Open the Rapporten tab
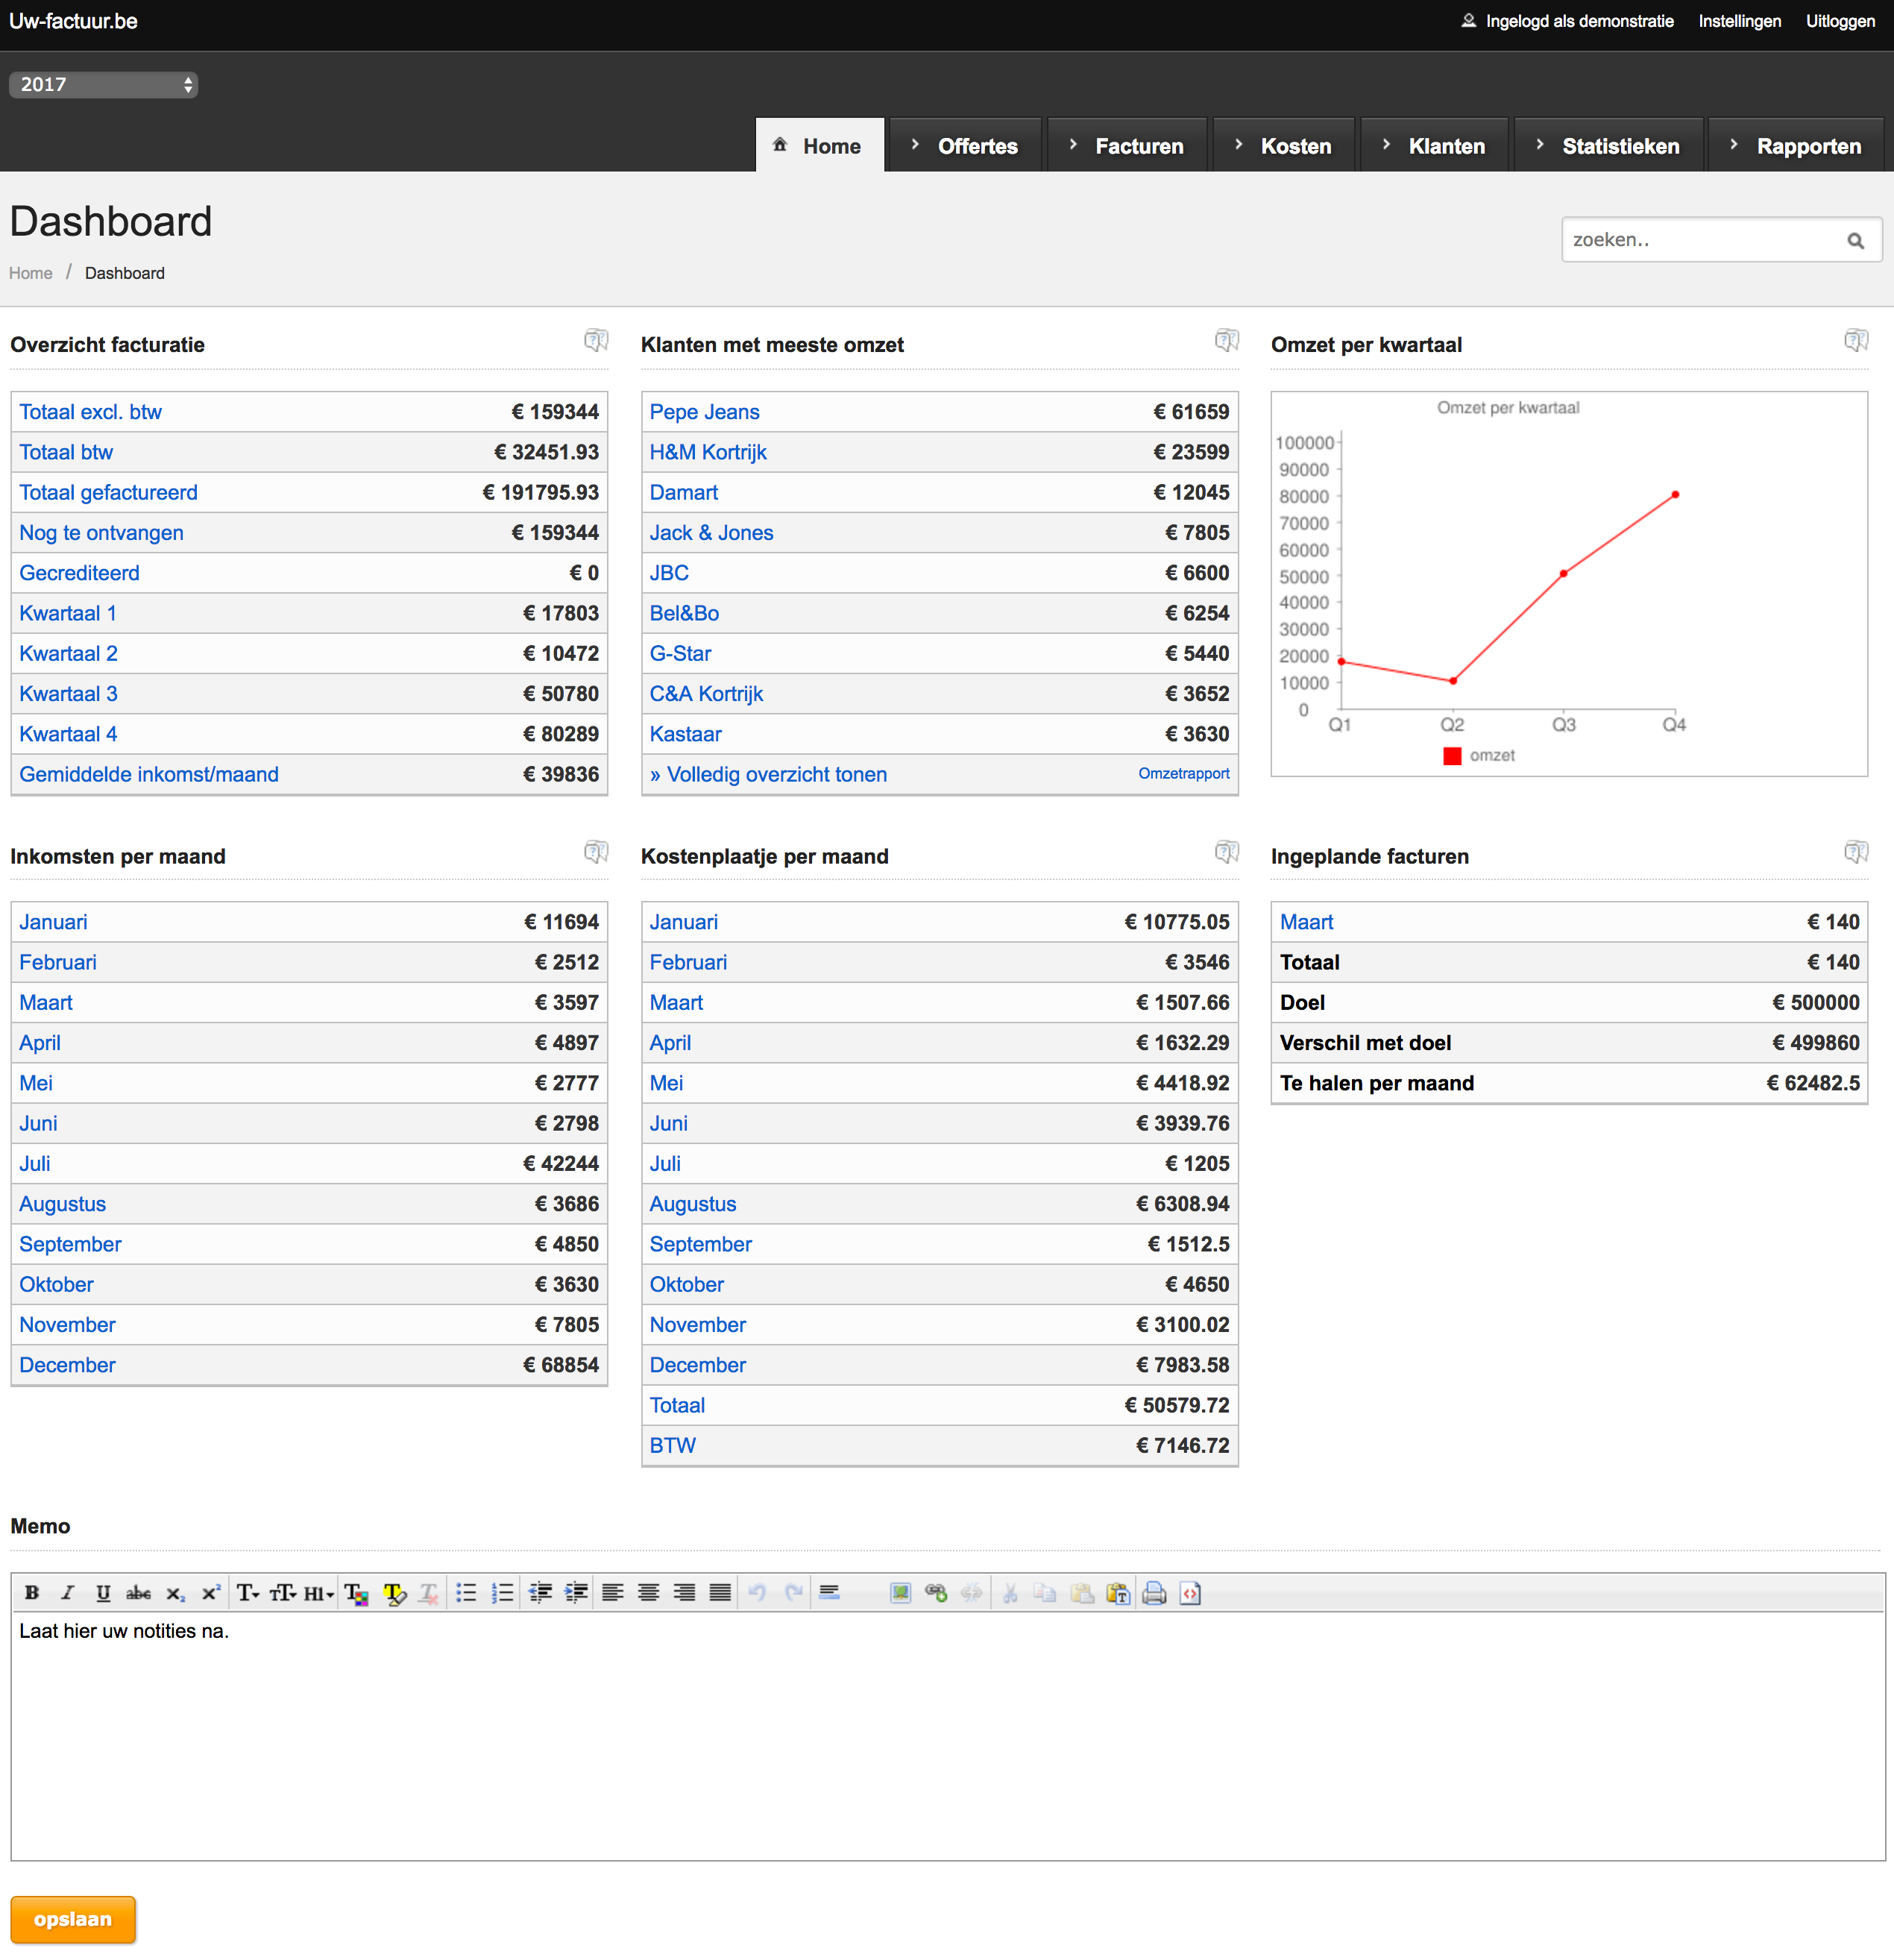The image size is (1894, 1960). (1796, 146)
